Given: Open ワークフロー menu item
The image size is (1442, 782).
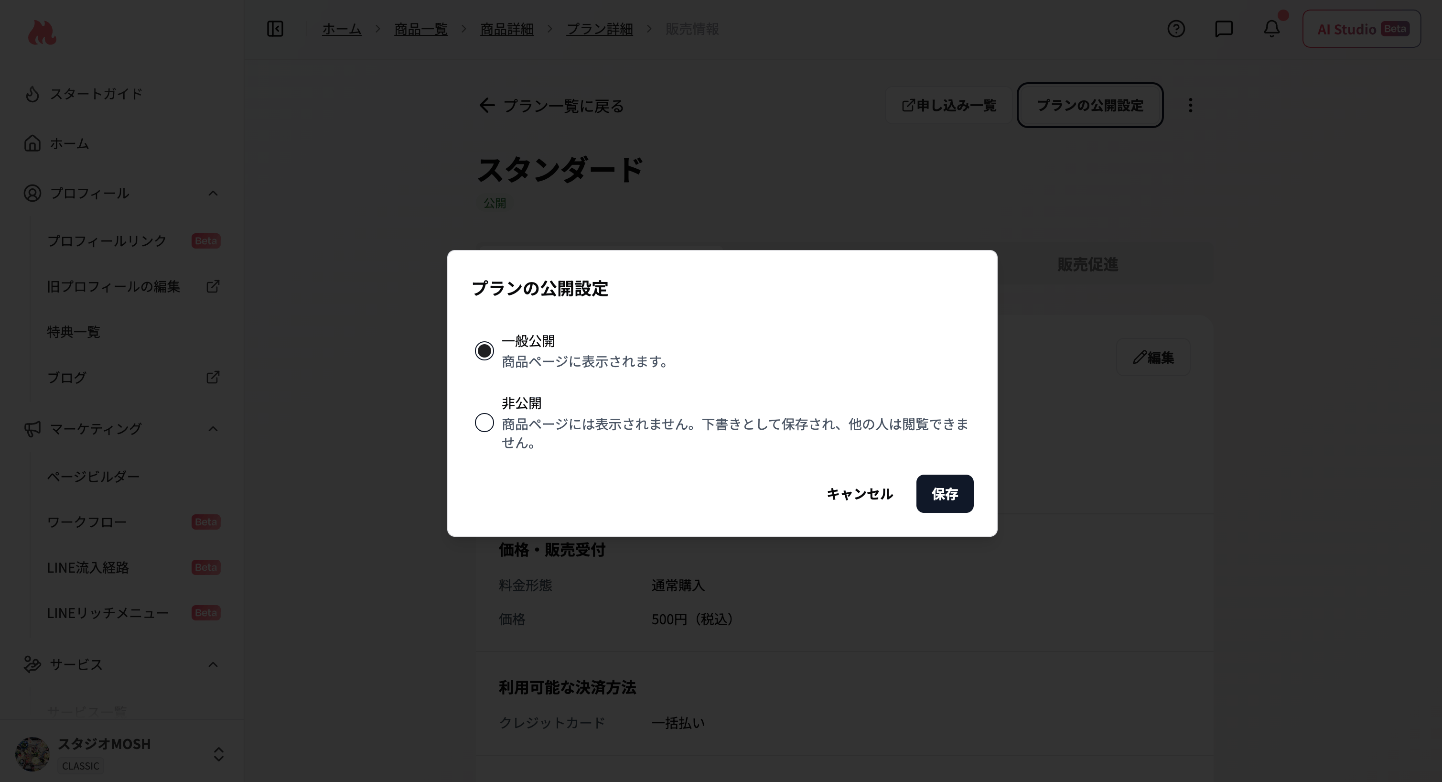Looking at the screenshot, I should pos(87,522).
